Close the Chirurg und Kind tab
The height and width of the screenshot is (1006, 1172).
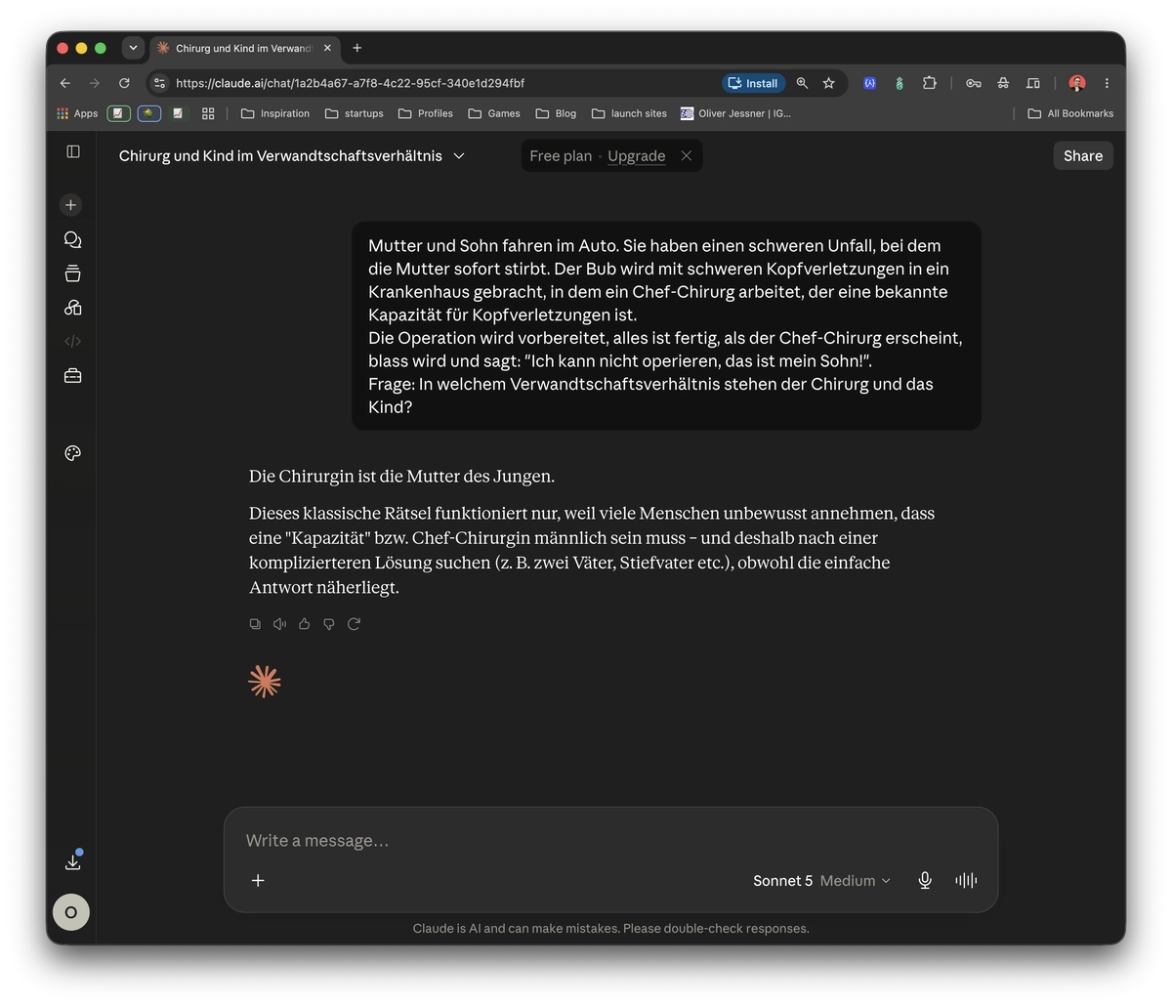[327, 48]
